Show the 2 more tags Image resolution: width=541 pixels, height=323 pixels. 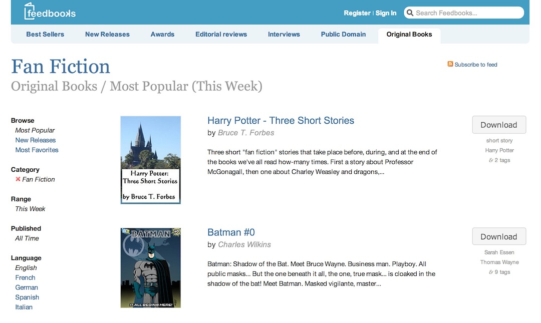click(499, 160)
